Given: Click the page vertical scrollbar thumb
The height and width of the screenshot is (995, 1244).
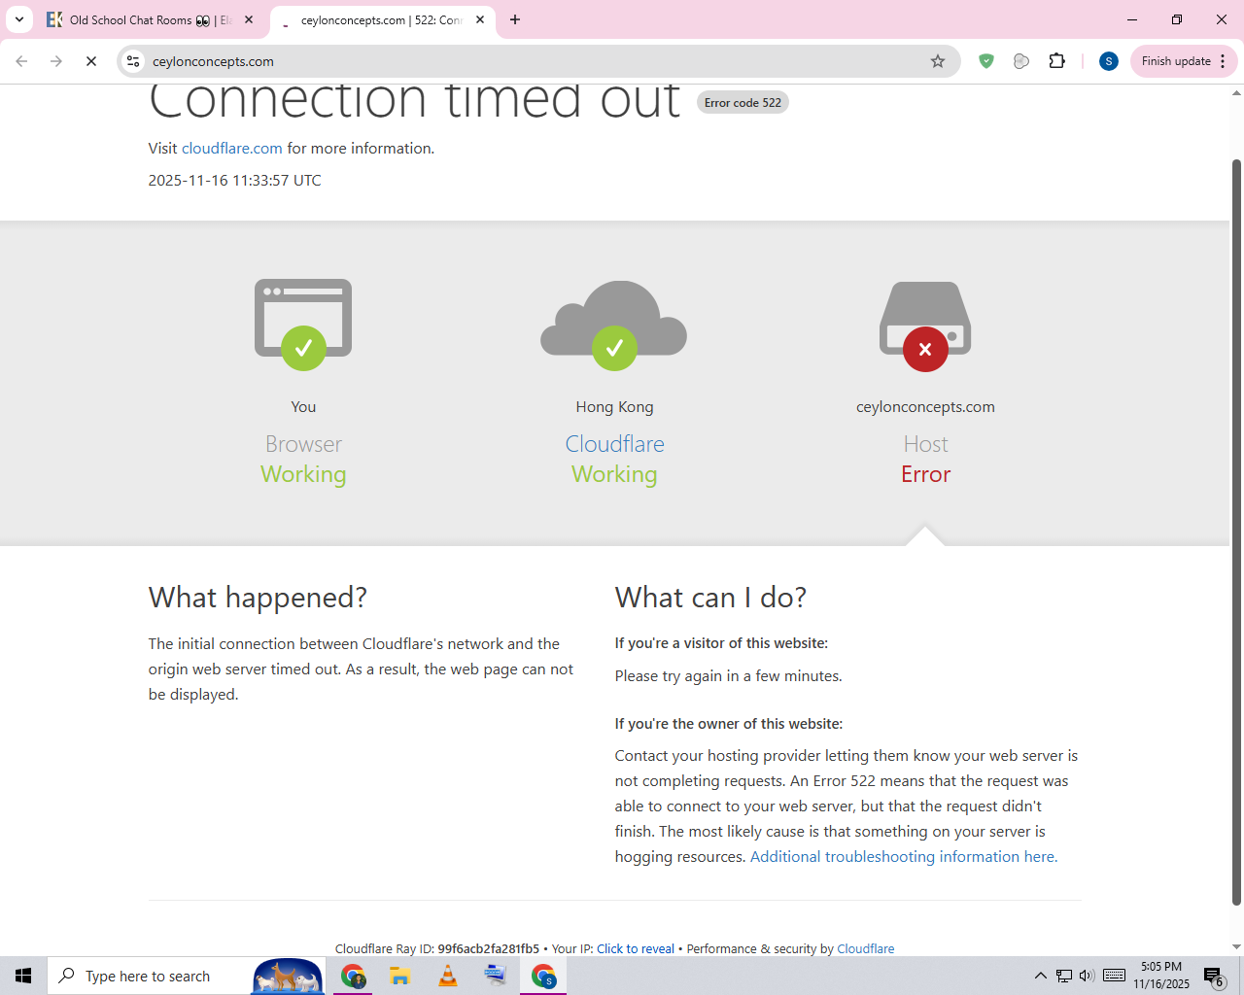Looking at the screenshot, I should coord(1236,532).
